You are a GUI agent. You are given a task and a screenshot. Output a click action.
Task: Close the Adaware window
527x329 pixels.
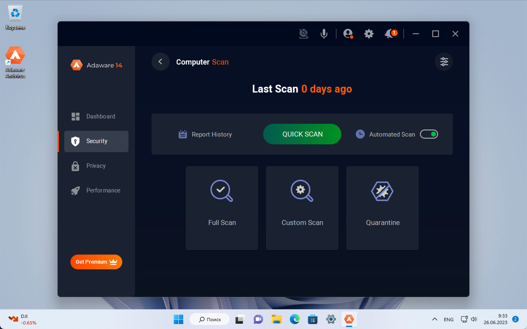tap(455, 34)
